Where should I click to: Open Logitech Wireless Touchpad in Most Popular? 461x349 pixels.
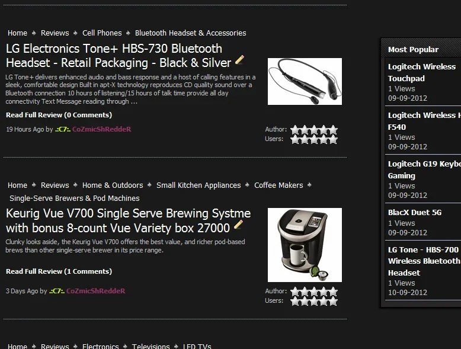[422, 73]
